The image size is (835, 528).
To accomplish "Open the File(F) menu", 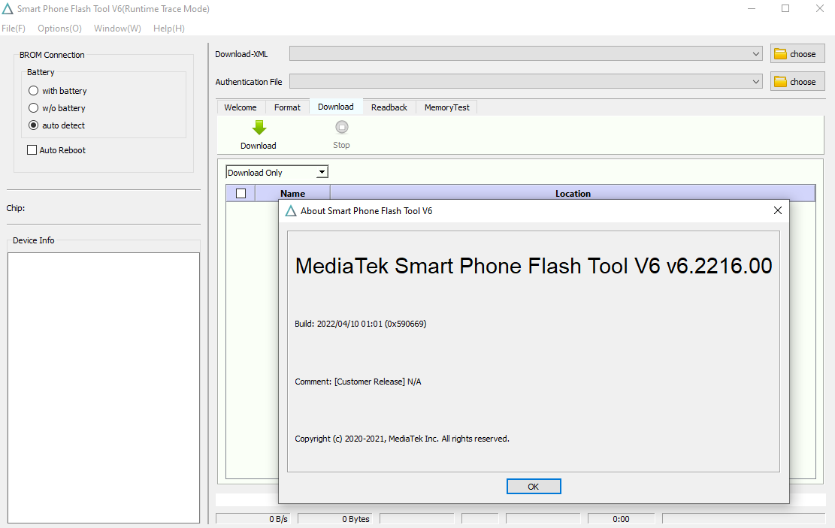I will [x=14, y=29].
